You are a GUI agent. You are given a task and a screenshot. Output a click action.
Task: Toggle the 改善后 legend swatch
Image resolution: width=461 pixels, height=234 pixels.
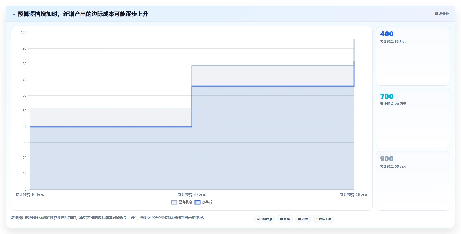coord(198,202)
